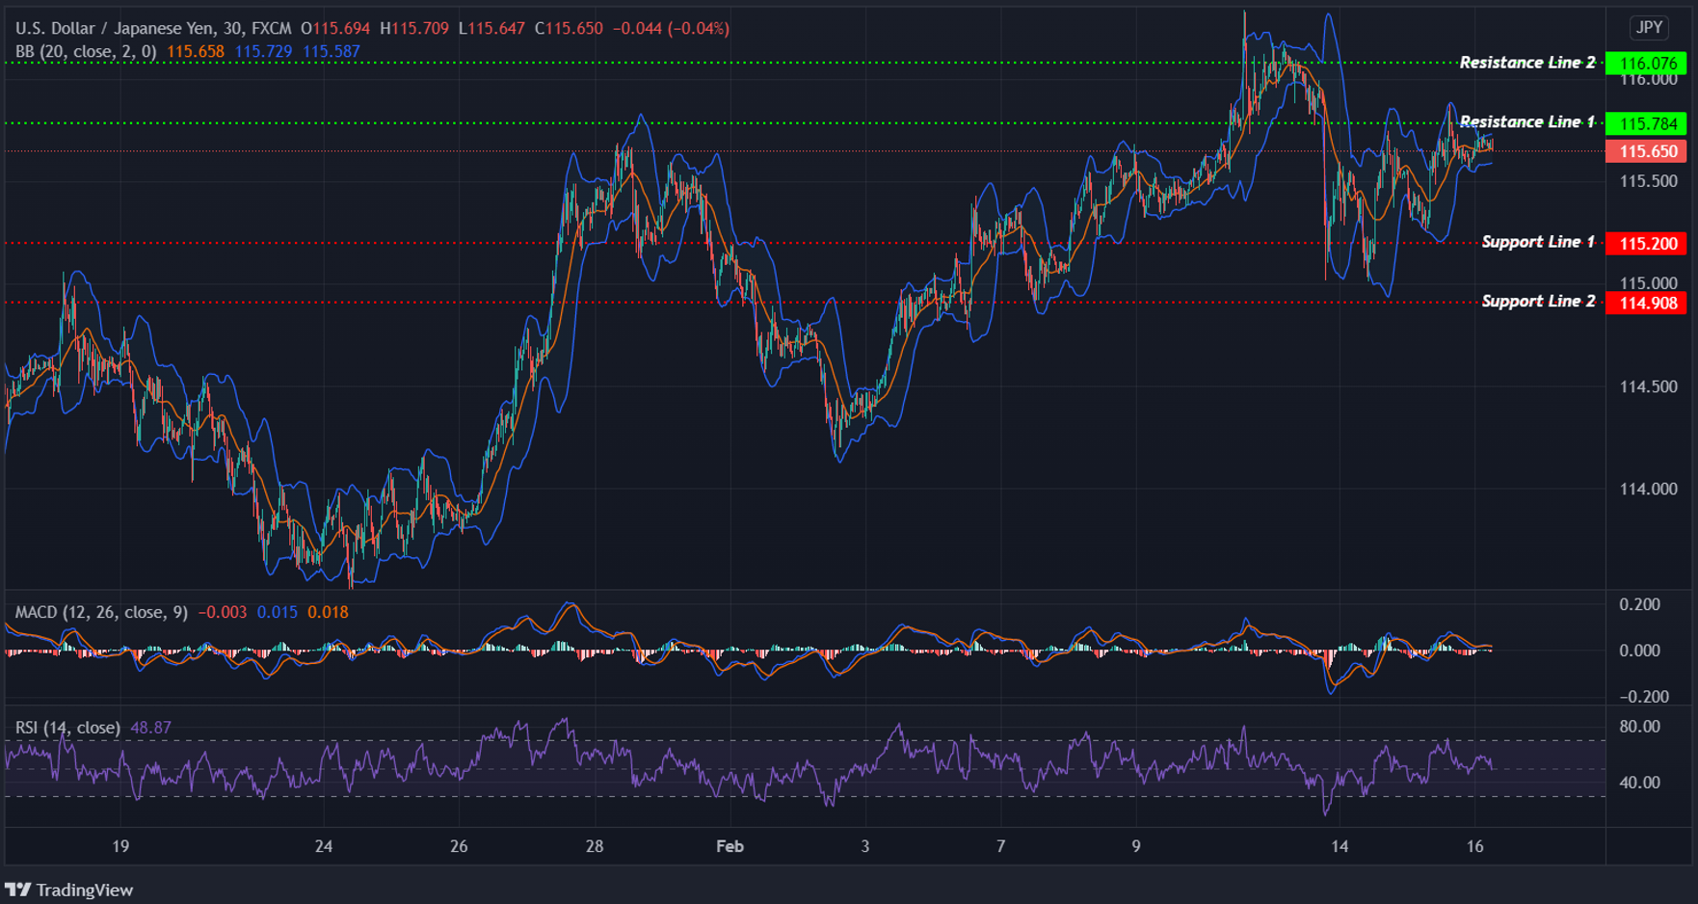Select the current price tag 115.650
Image resolution: width=1698 pixels, height=904 pixels.
coord(1645,151)
